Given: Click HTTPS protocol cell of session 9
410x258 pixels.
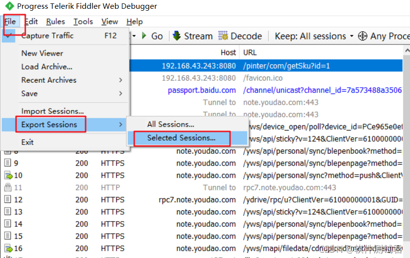Looking at the screenshot, I should click(113, 163).
